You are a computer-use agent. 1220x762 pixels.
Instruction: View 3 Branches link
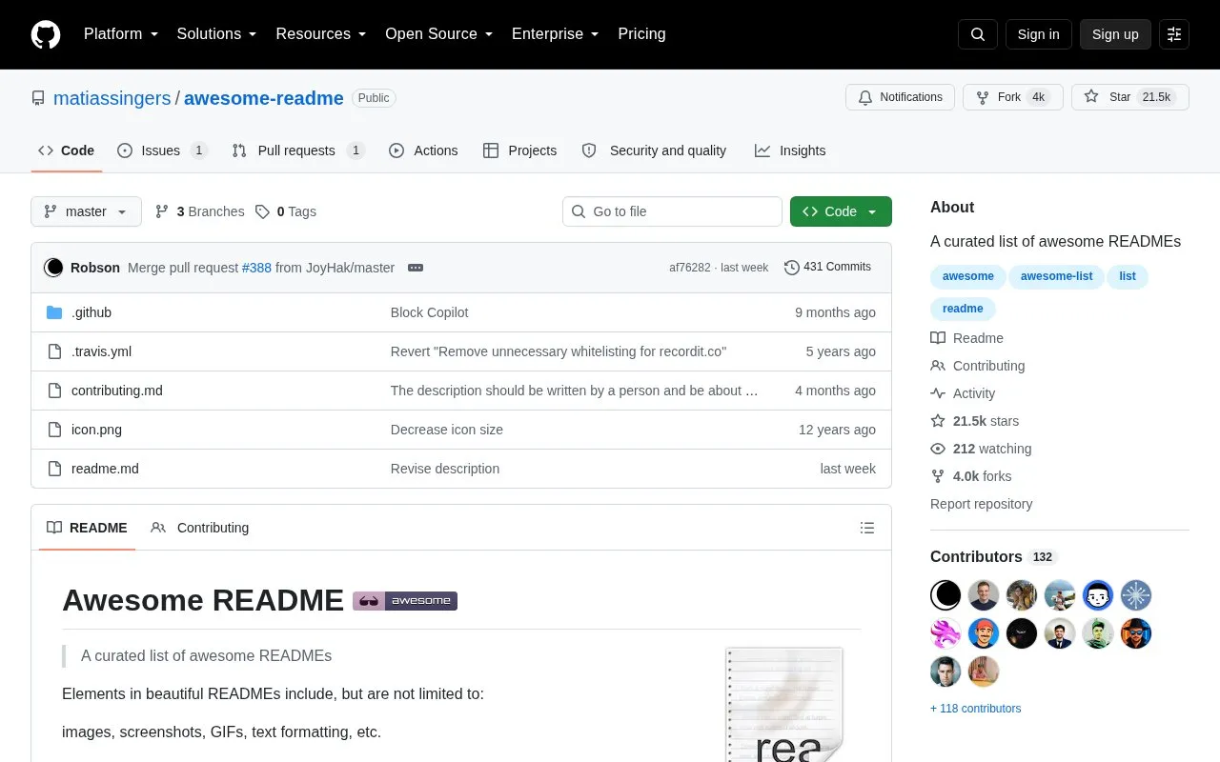point(199,211)
